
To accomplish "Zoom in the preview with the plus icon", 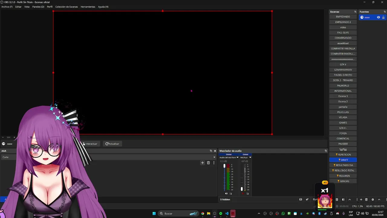I will [x=14, y=137].
